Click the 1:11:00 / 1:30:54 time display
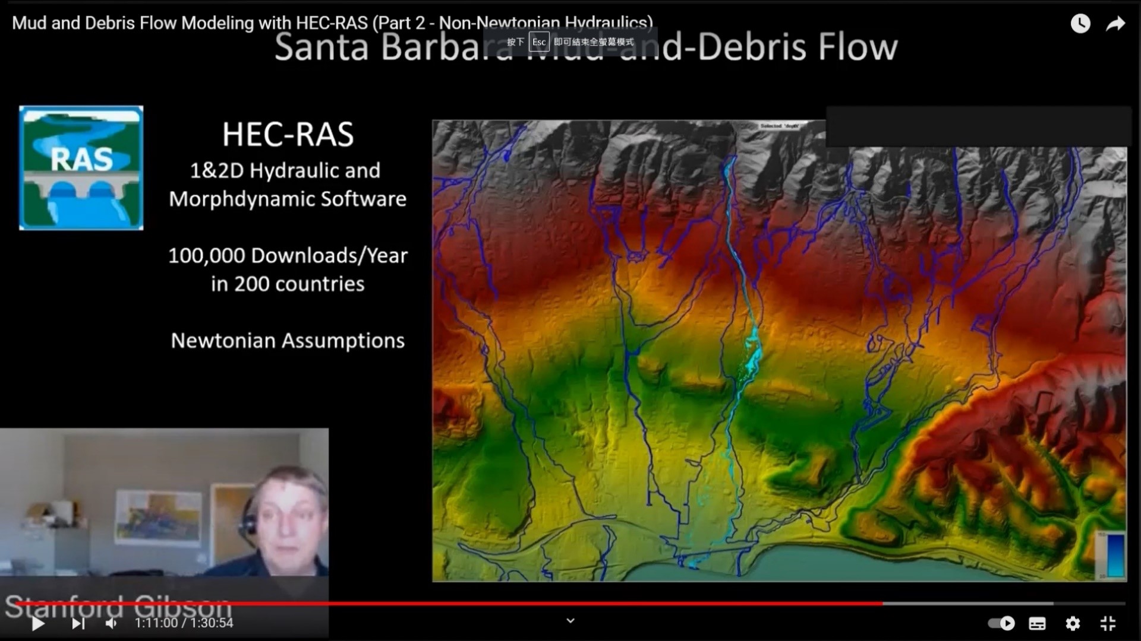The image size is (1141, 641). (x=184, y=623)
